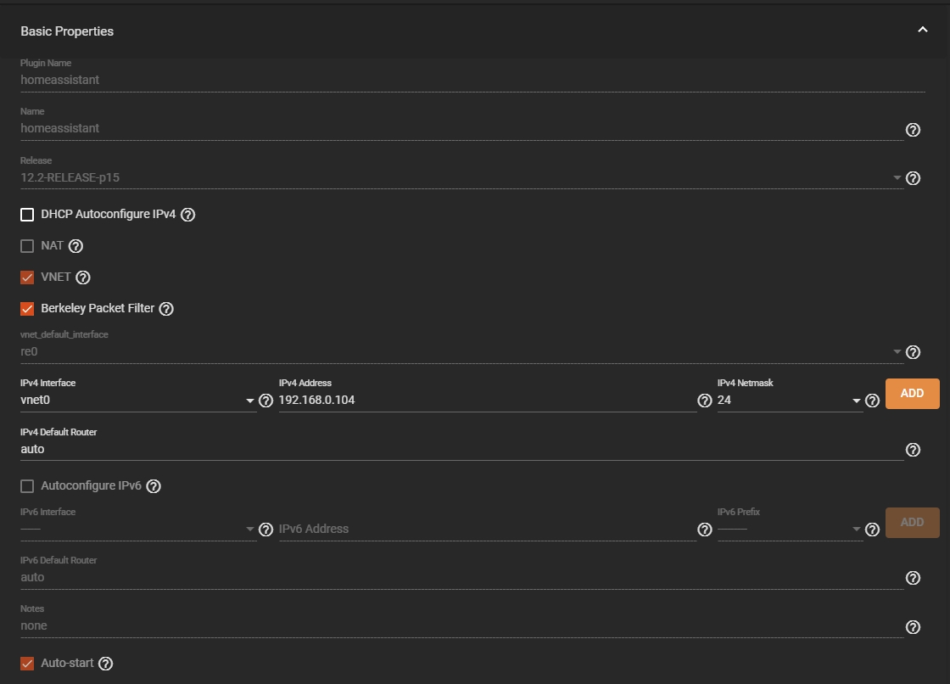Show help for IPv4 Netmask dropdown
The image size is (950, 684).
873,401
